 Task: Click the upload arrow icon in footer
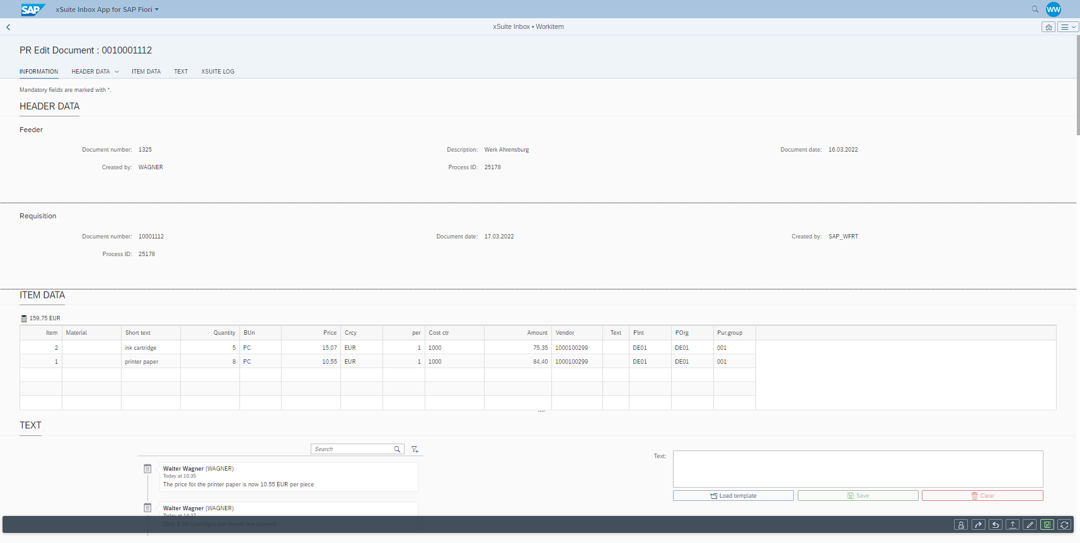click(1013, 525)
